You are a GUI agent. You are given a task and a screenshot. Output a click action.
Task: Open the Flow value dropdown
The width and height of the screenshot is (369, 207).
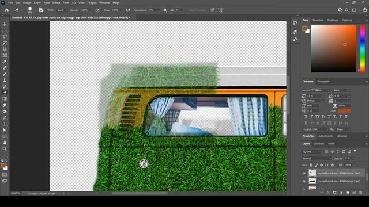coord(121,10)
